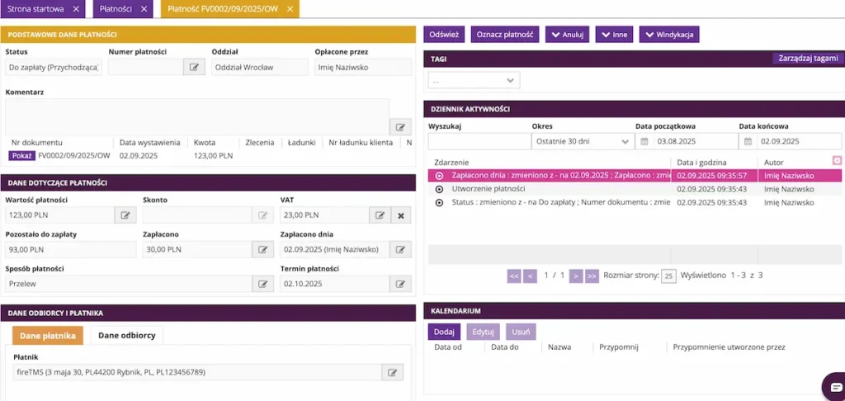
Task: Sort by the Autor column header
Action: click(x=774, y=162)
